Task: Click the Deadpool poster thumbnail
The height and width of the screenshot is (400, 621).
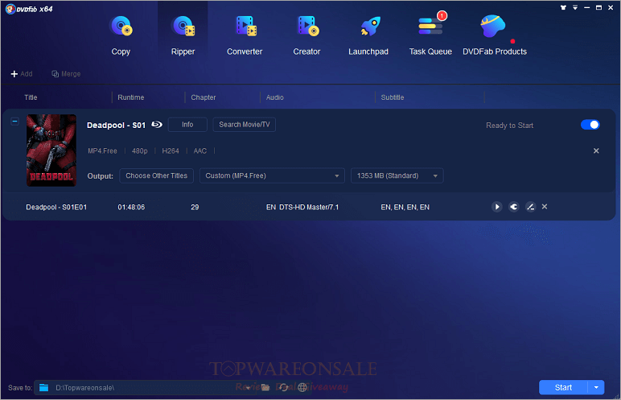Action: [51, 151]
